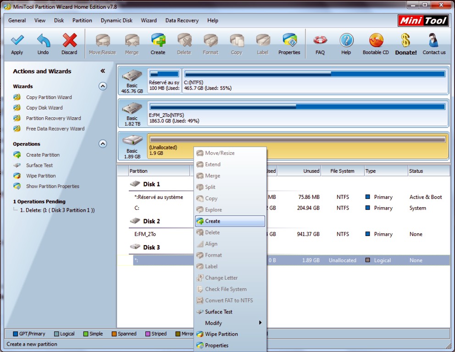Screen dimensions: 455x352
Task: Click the Copy toolbar icon
Action: pyautogui.click(x=237, y=40)
